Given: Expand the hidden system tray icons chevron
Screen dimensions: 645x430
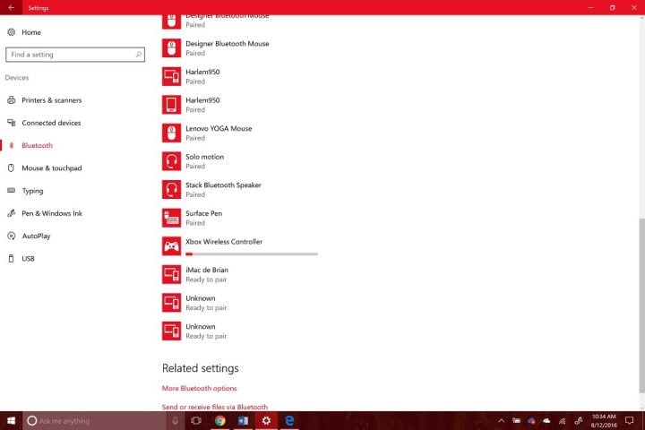Looking at the screenshot, I should click(x=501, y=420).
